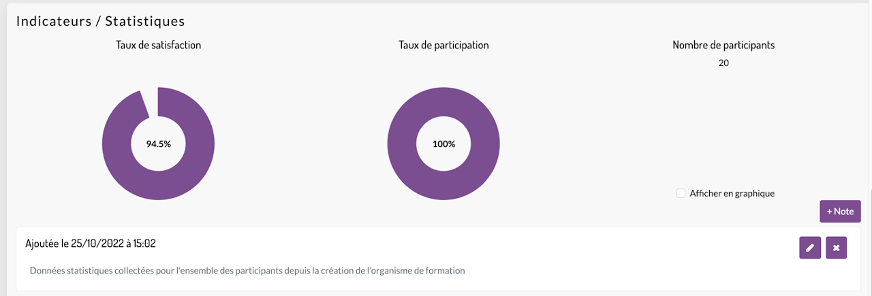The image size is (872, 296).
Task: Click the purple ring of the satisfaction donut
Action: 116,144
